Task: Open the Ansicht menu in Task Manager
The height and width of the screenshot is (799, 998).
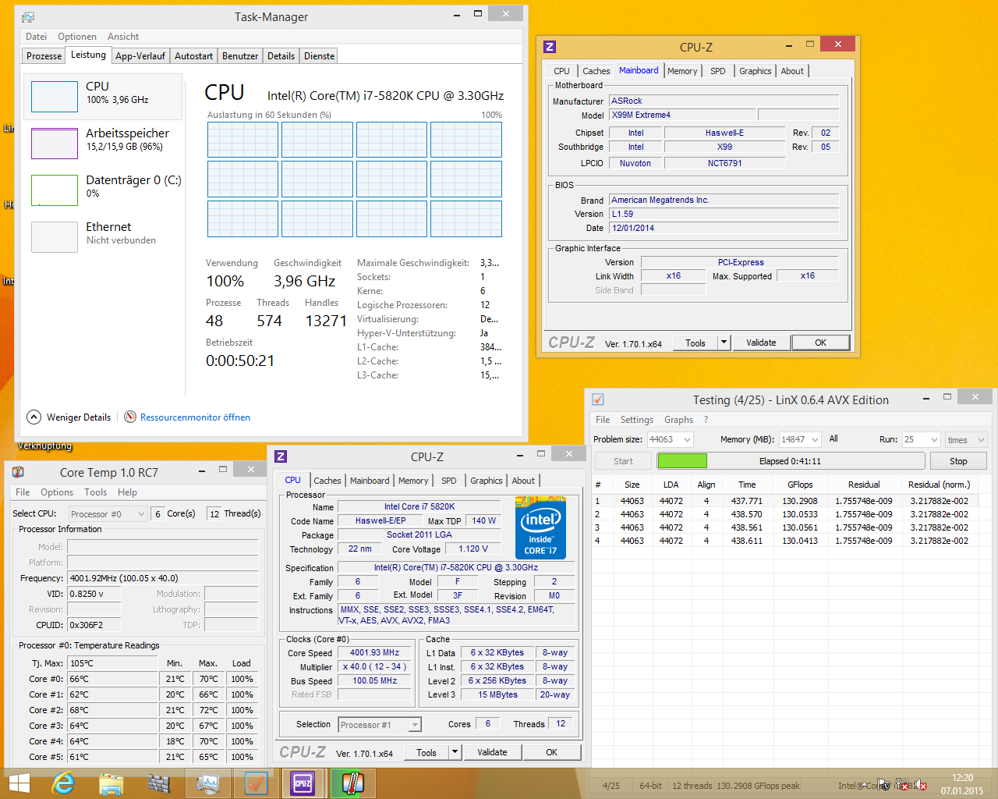Action: click(x=123, y=37)
